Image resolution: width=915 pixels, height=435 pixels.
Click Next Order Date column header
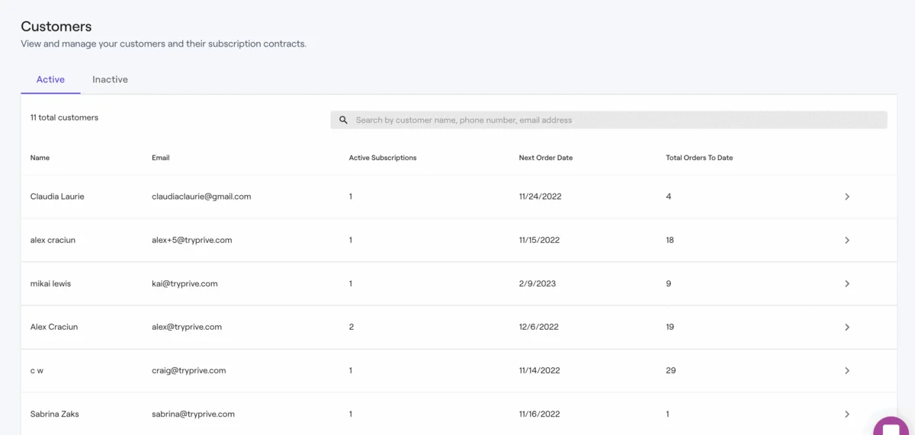click(x=545, y=158)
